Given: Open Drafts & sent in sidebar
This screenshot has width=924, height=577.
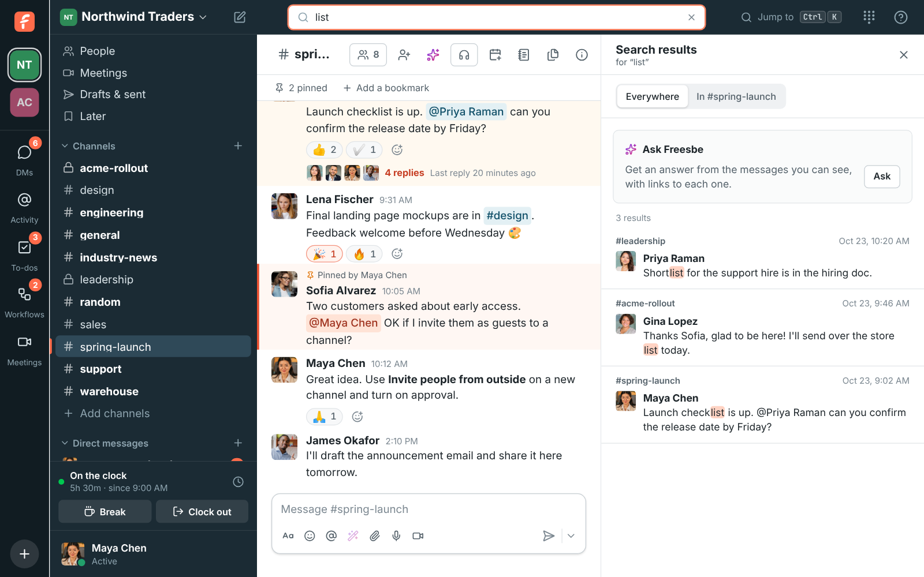Looking at the screenshot, I should [x=153, y=94].
